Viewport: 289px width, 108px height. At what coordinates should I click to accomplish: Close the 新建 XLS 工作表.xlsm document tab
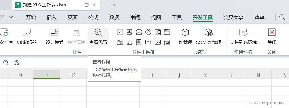[94, 5]
